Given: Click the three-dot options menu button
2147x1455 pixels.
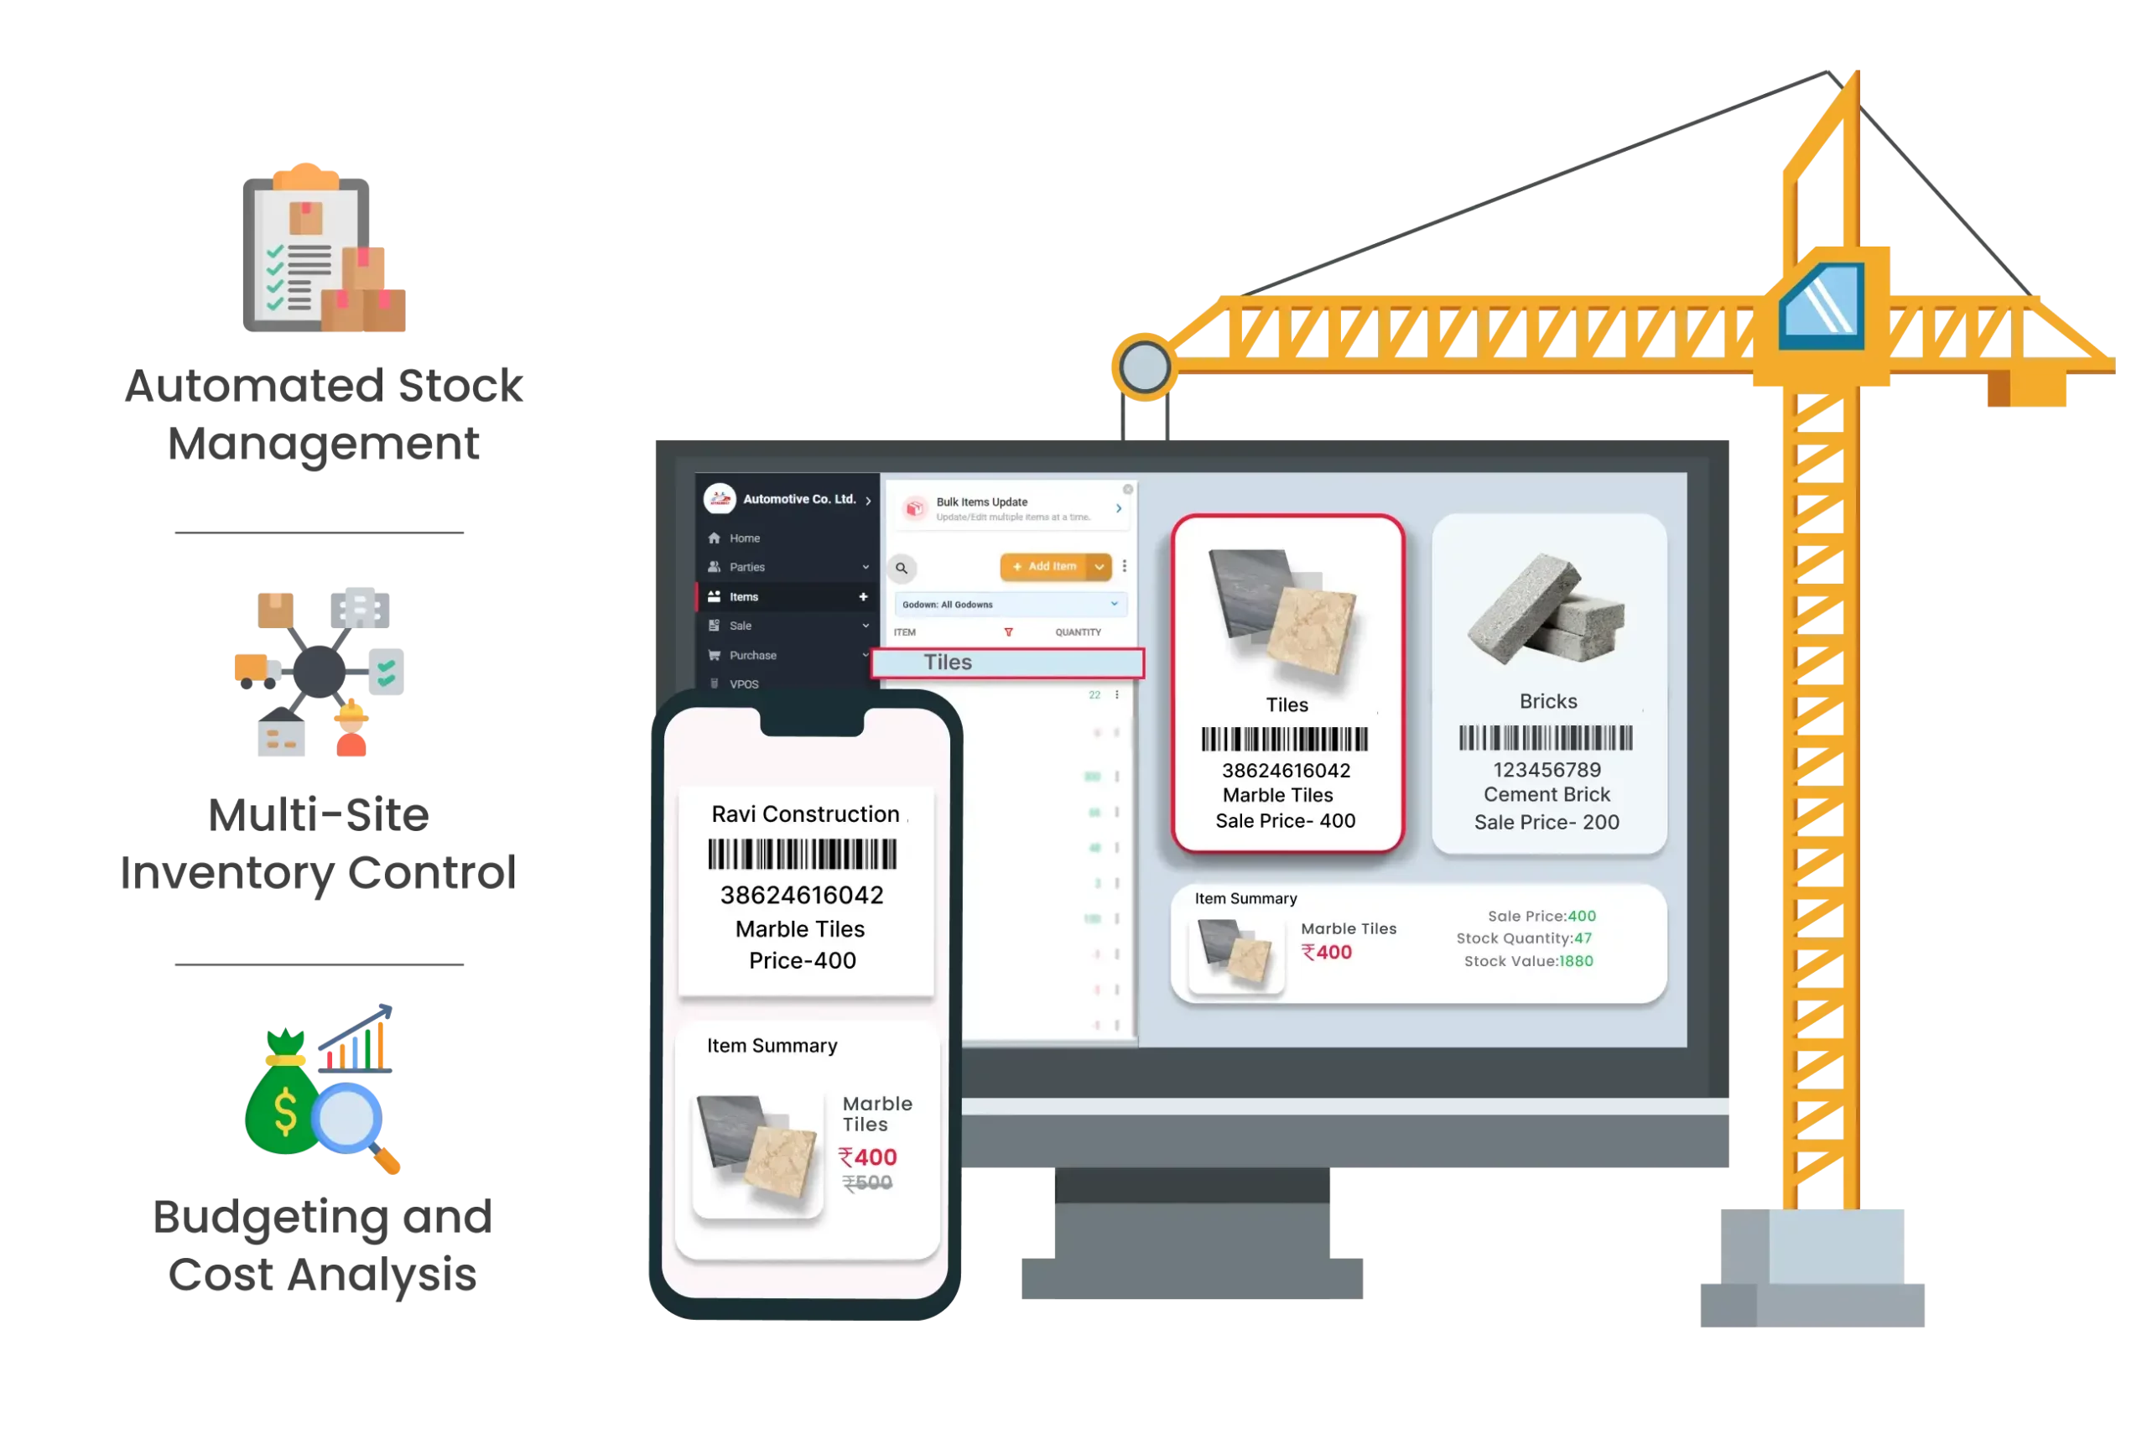Looking at the screenshot, I should click(1124, 567).
